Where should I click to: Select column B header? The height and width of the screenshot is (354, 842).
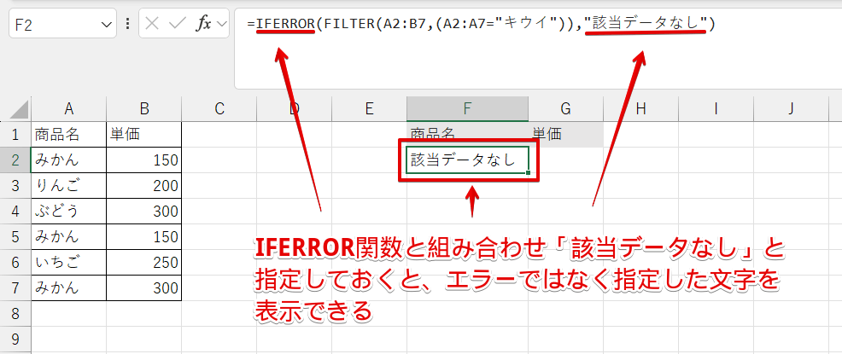point(144,109)
